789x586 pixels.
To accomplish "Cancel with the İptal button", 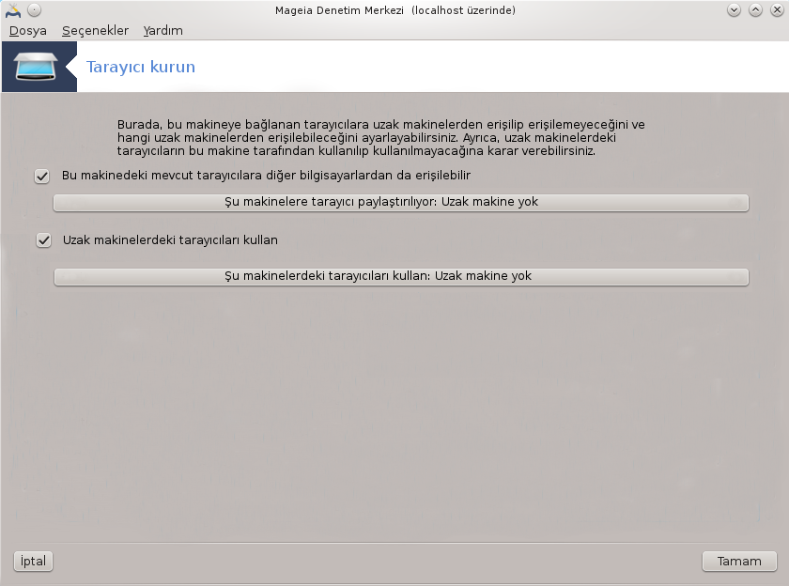I will (x=33, y=561).
